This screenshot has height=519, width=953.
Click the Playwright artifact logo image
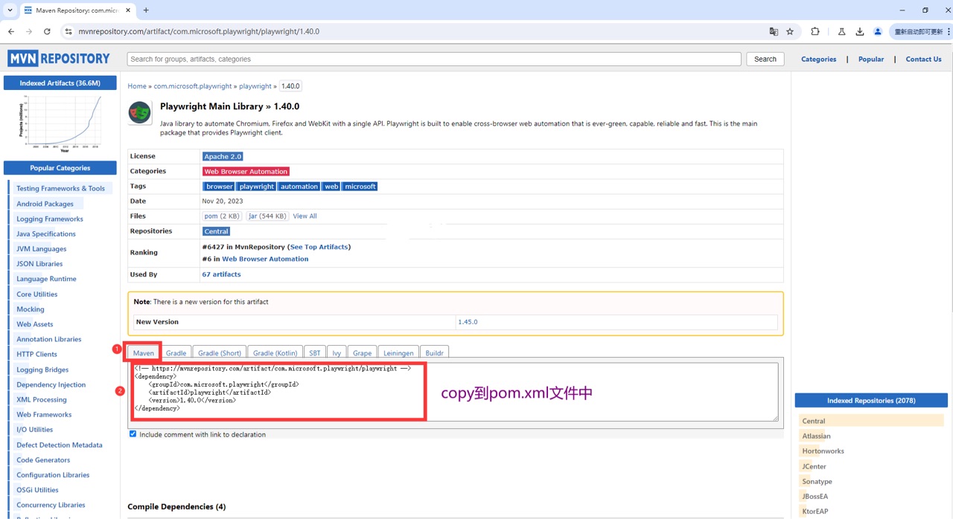[x=139, y=112]
